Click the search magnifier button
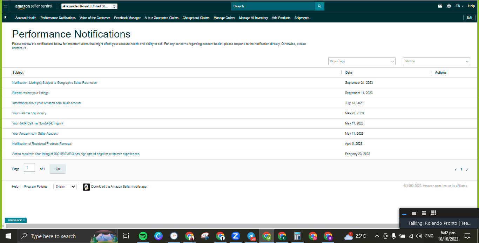The width and height of the screenshot is (479, 243). tap(319, 6)
